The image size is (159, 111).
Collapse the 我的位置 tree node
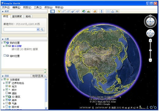2,43
